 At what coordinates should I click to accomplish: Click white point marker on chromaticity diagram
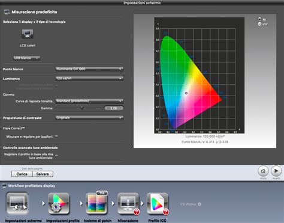pos(186,93)
